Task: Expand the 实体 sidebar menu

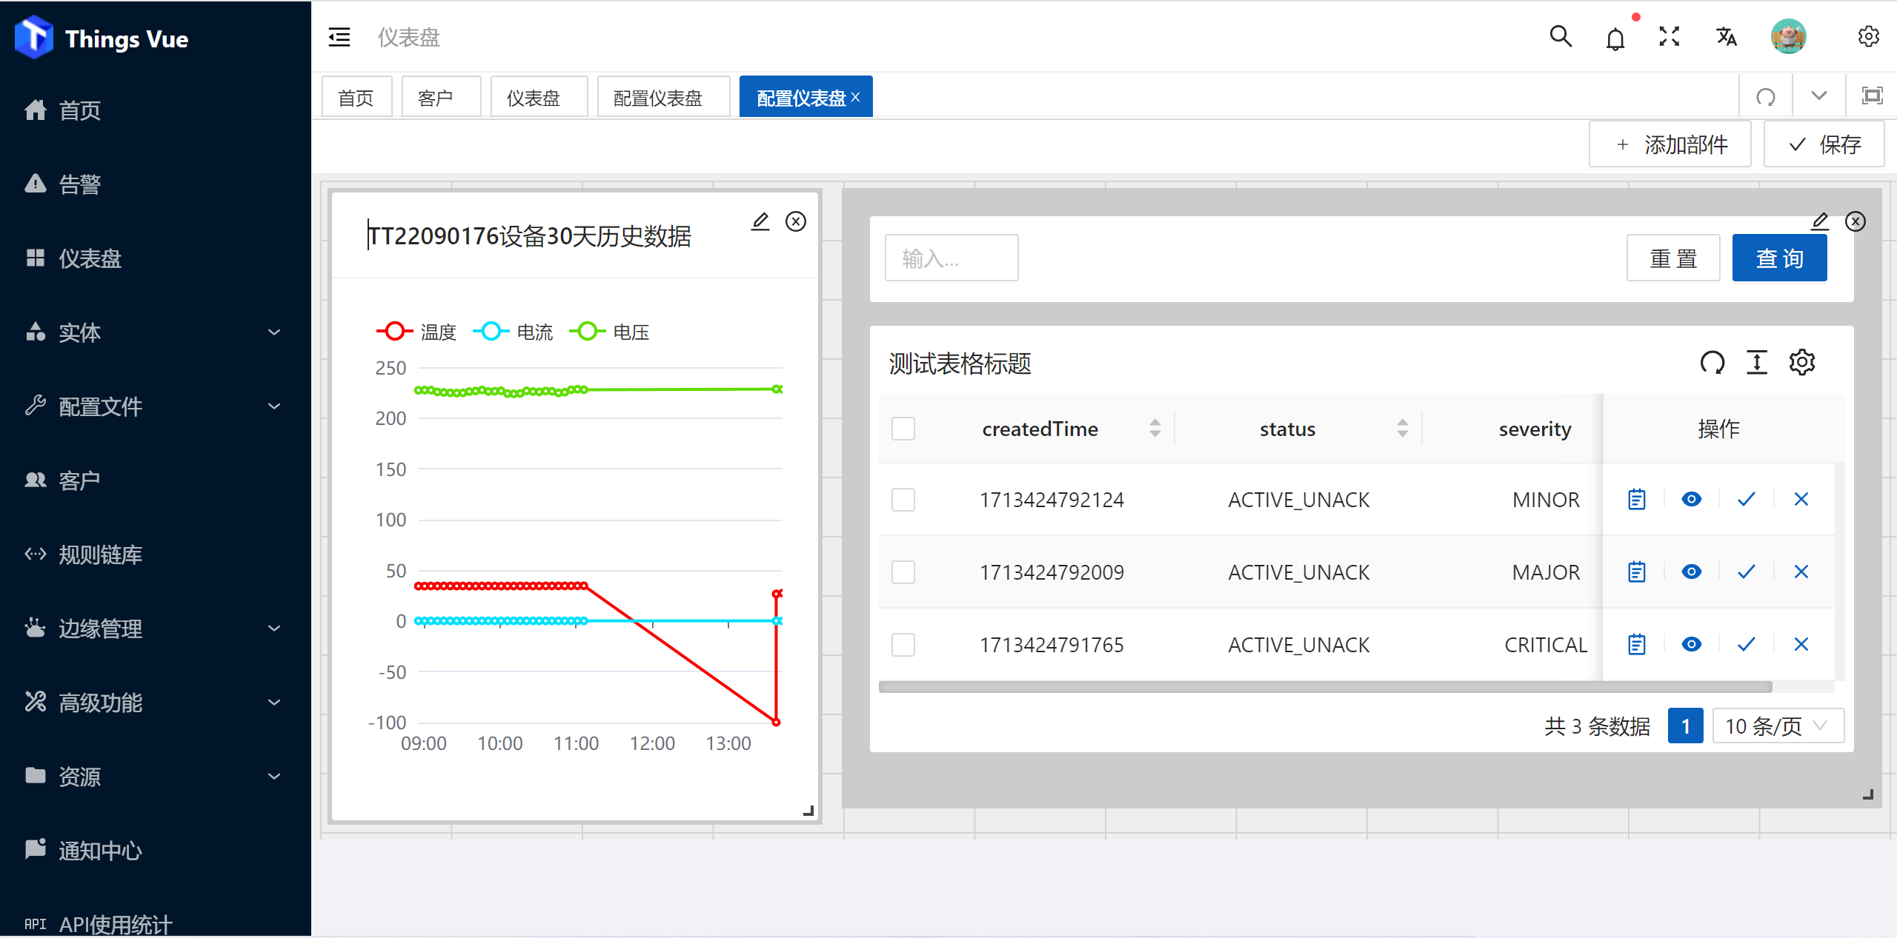Action: [79, 332]
